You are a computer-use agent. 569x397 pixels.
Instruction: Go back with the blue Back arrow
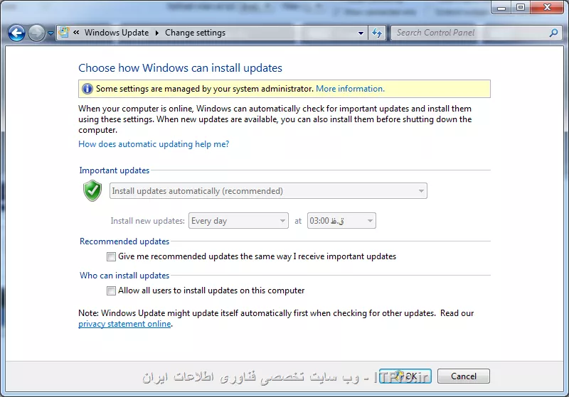pyautogui.click(x=16, y=33)
